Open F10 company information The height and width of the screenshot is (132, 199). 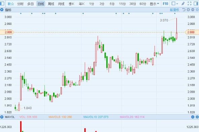[165, 4]
